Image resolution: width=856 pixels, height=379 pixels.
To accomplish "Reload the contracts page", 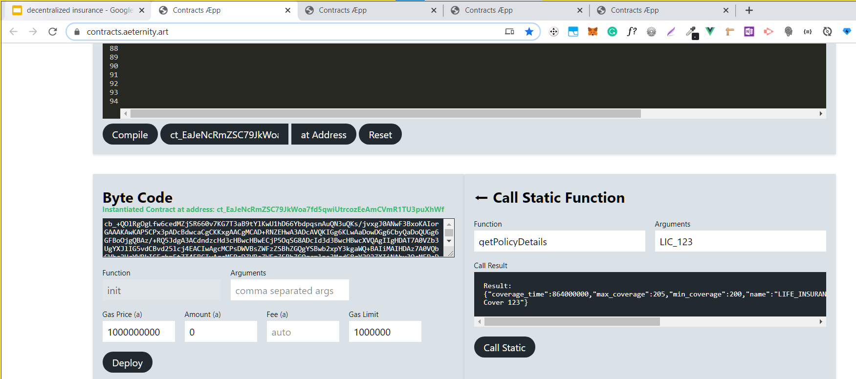I will pyautogui.click(x=53, y=32).
